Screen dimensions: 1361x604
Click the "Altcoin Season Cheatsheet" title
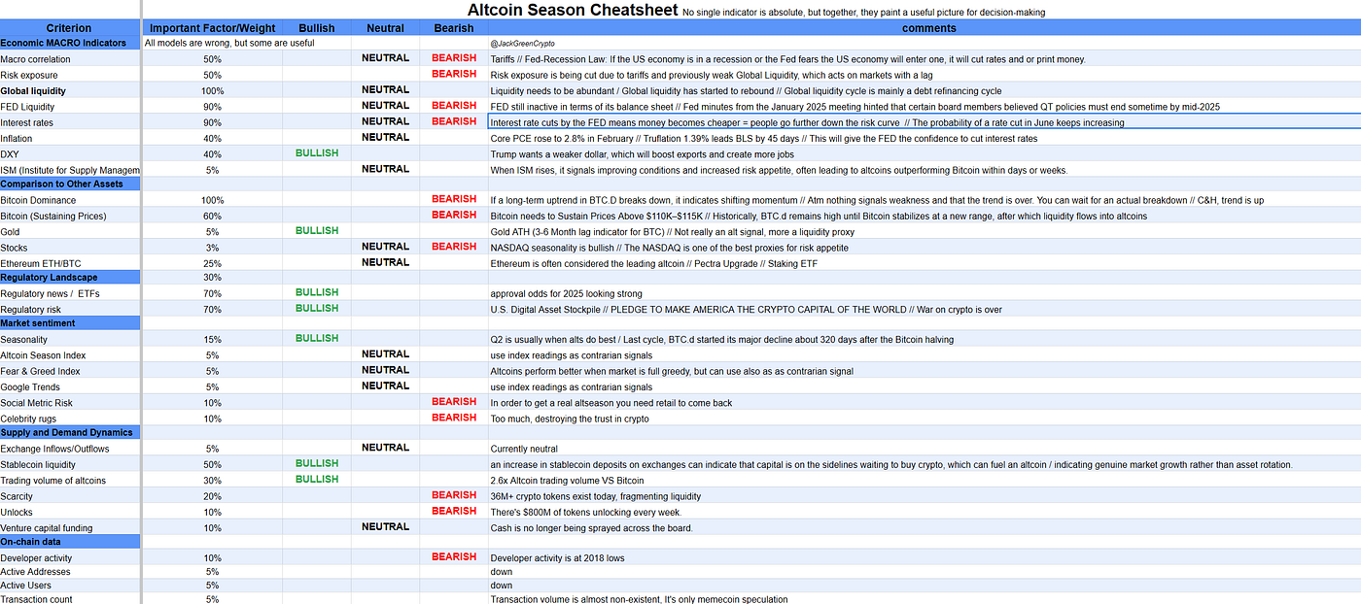[573, 11]
